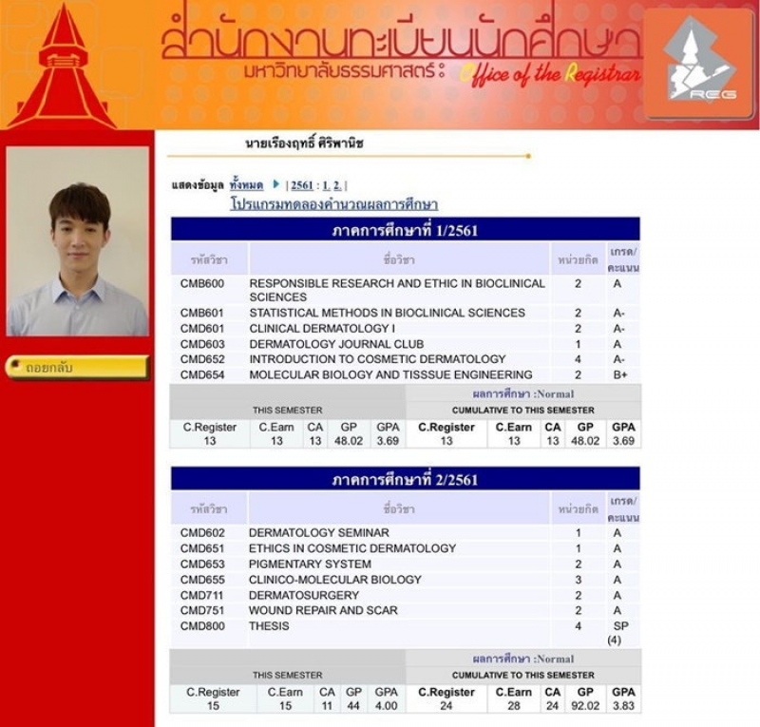Click the student name heading above the yellow line

304,143
